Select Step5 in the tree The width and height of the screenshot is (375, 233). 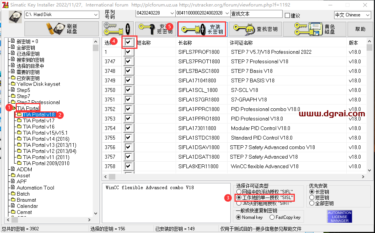click(x=23, y=90)
